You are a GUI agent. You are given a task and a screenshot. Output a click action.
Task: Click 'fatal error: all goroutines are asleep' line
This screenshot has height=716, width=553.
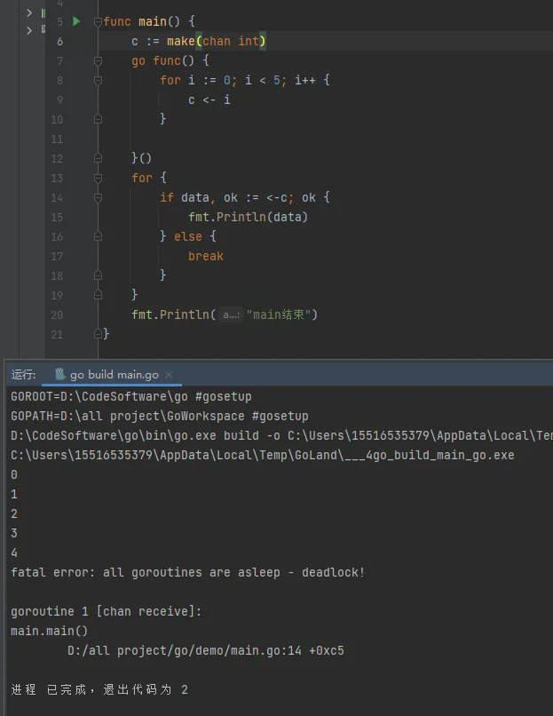click(187, 572)
